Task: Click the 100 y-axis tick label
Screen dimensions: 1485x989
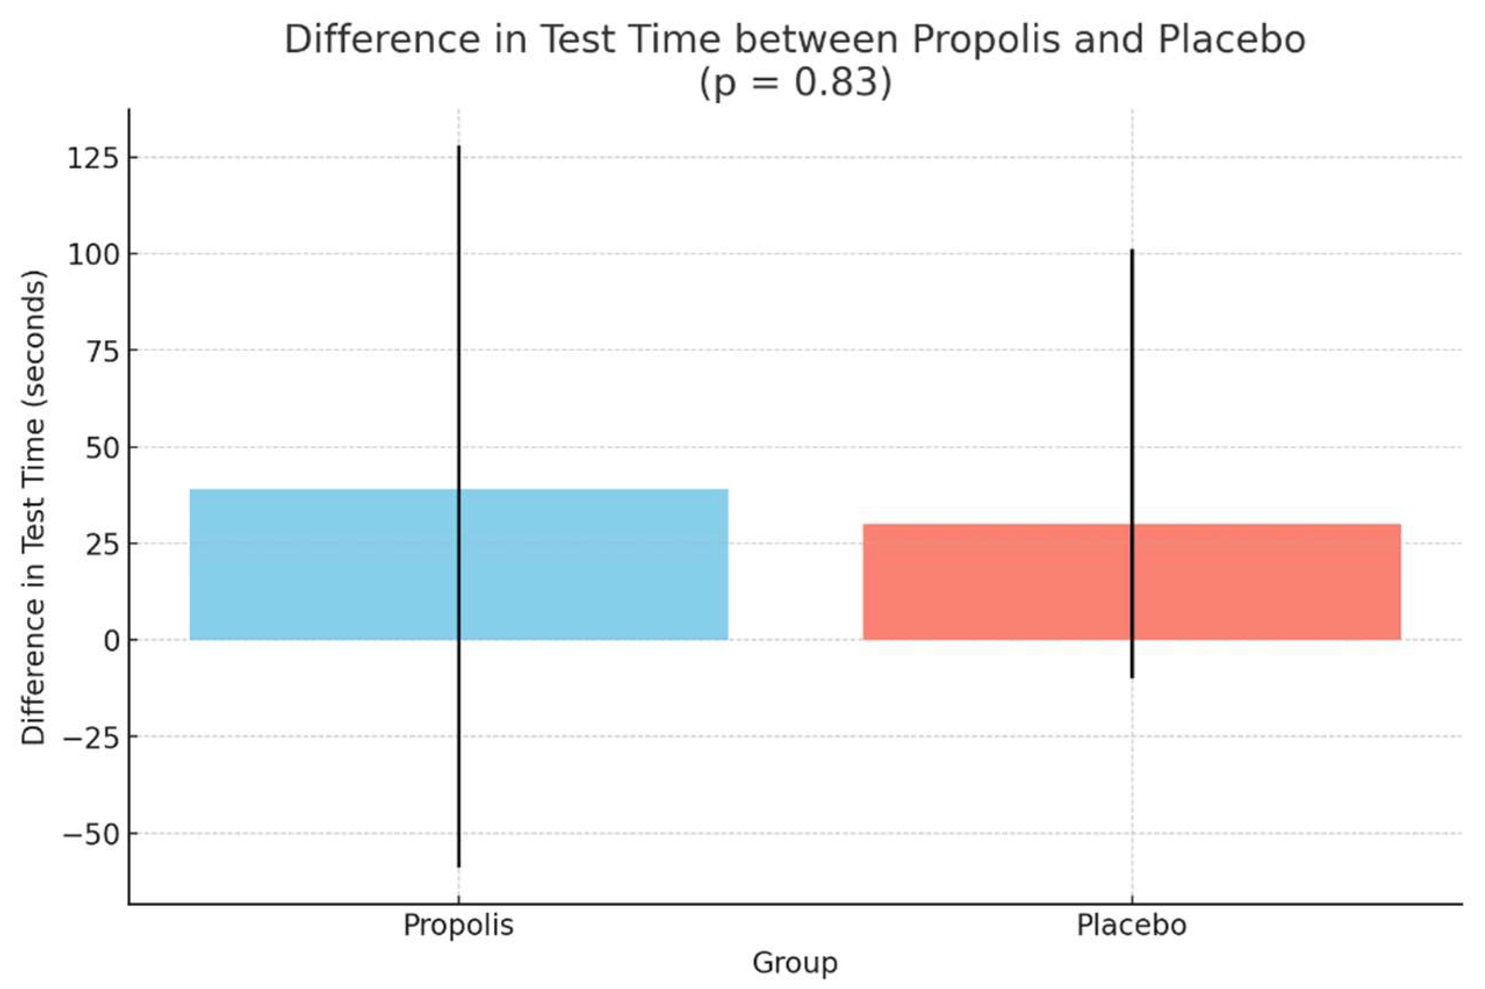Action: [x=93, y=255]
